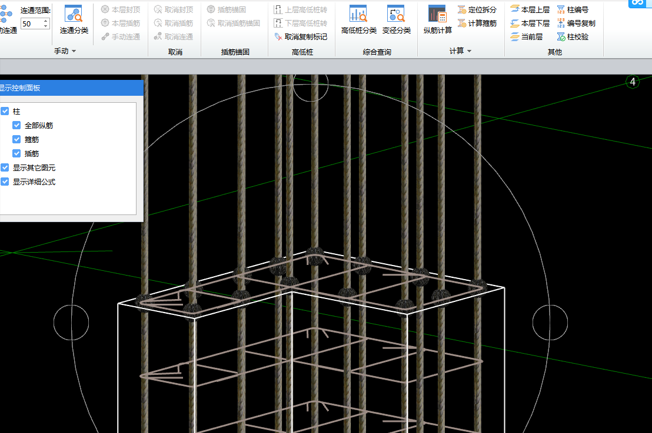Click the 柱编号 tool
This screenshot has height=433, width=652.
click(573, 9)
